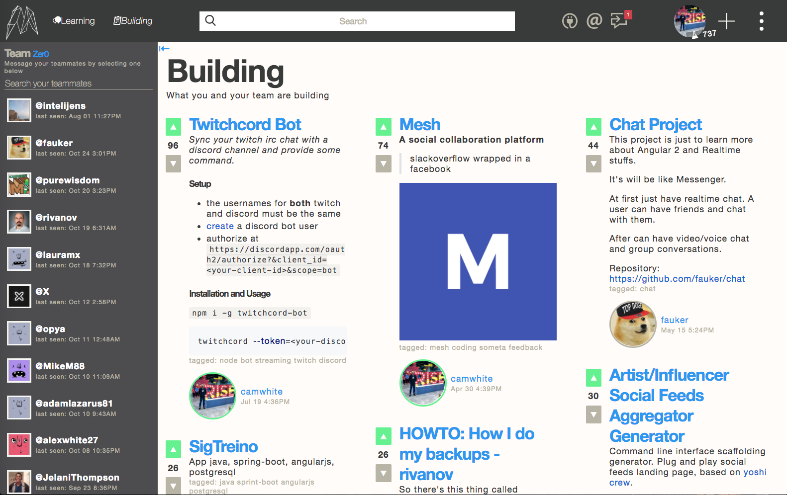The image size is (787, 495).
Task: Open chat notifications with red badge
Action: pyautogui.click(x=620, y=20)
